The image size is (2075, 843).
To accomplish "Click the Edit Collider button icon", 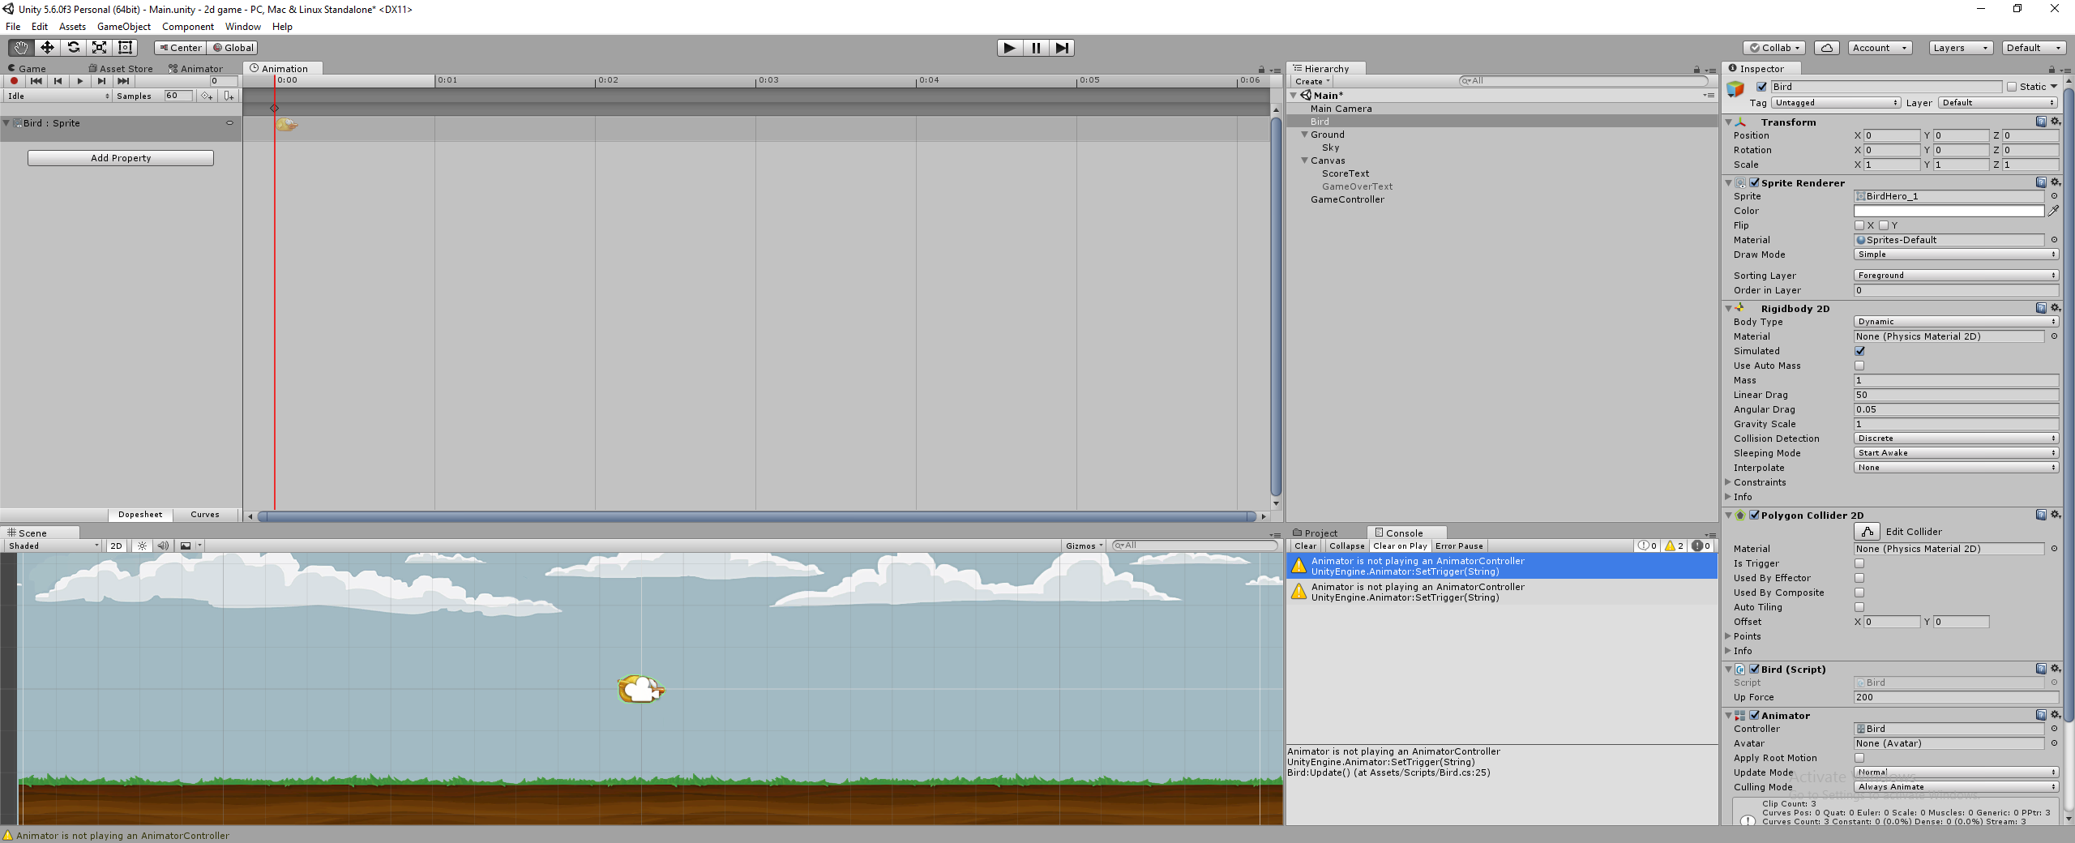I will point(1867,532).
